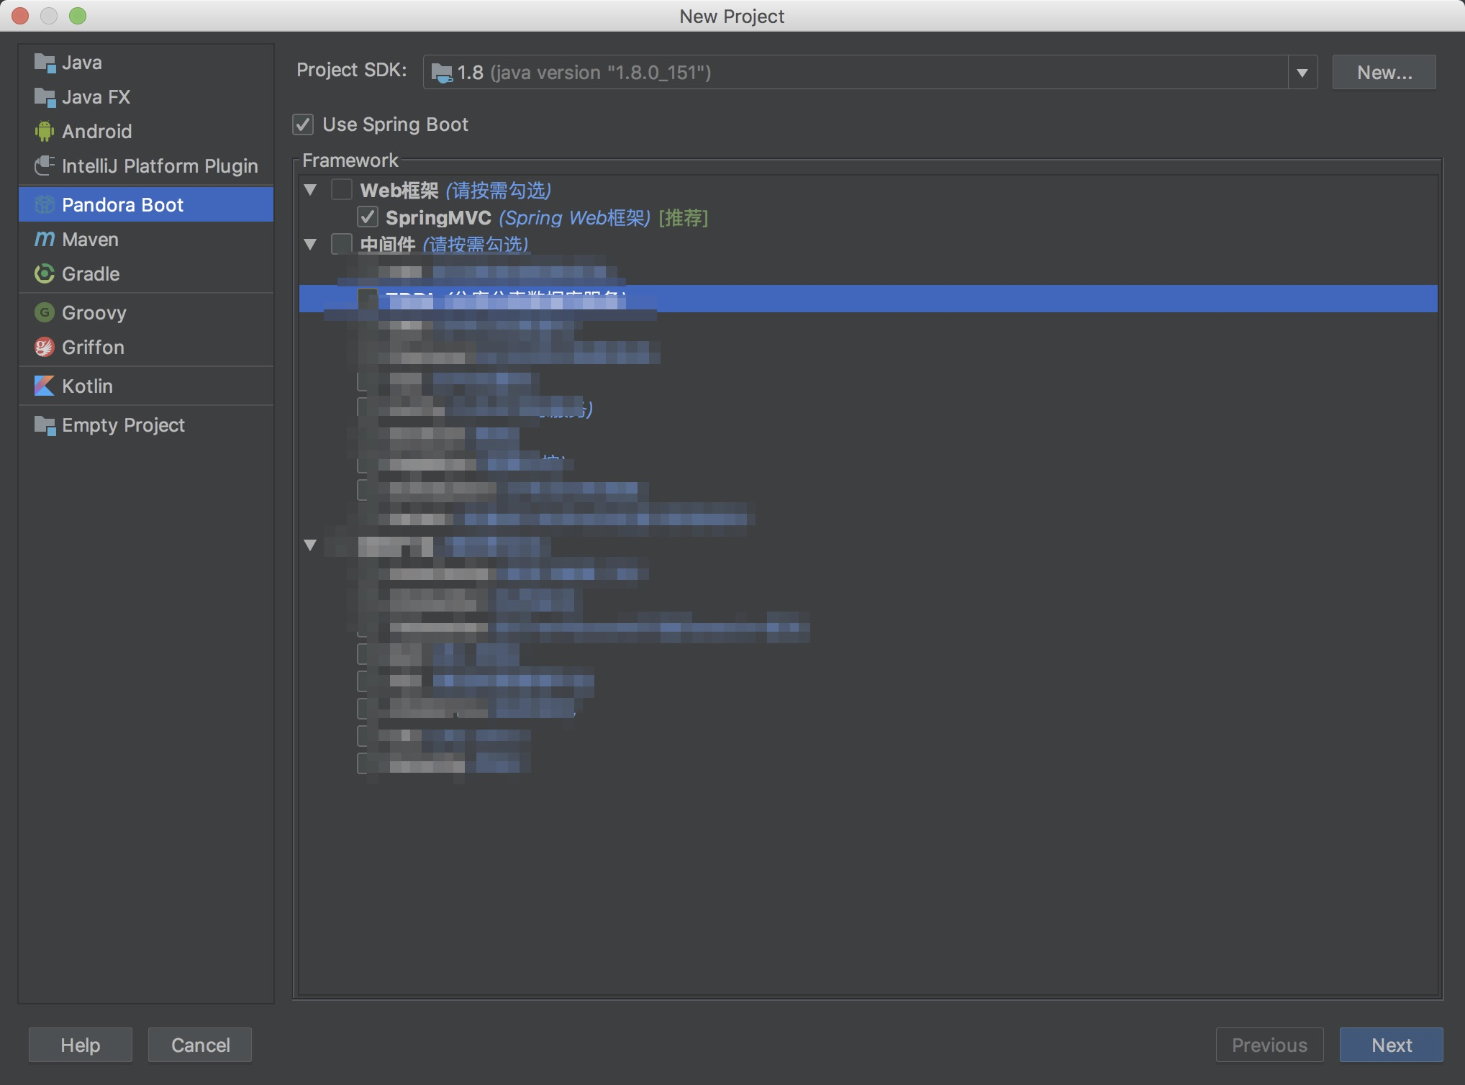Uncheck the SpringMVC checkbox

[368, 217]
